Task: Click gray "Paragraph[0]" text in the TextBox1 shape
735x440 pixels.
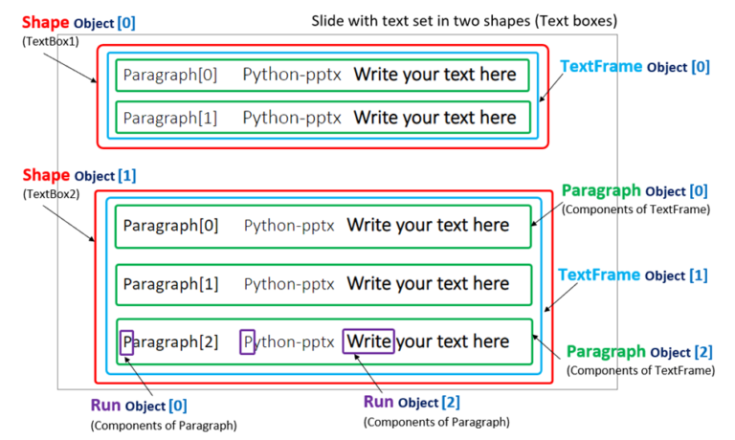Action: pos(170,75)
